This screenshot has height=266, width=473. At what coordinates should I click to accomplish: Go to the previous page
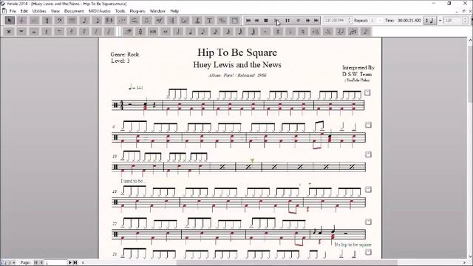(x=41, y=263)
